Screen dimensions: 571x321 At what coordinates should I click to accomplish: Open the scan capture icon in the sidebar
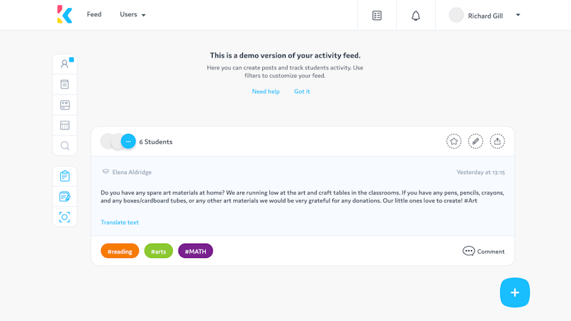pos(64,217)
